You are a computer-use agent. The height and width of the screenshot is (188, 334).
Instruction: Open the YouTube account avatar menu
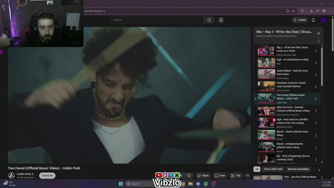point(324,20)
